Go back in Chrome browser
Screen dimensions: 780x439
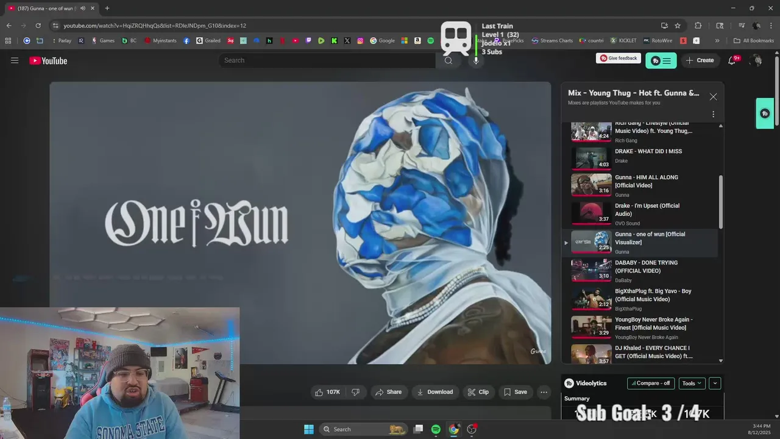coord(9,26)
